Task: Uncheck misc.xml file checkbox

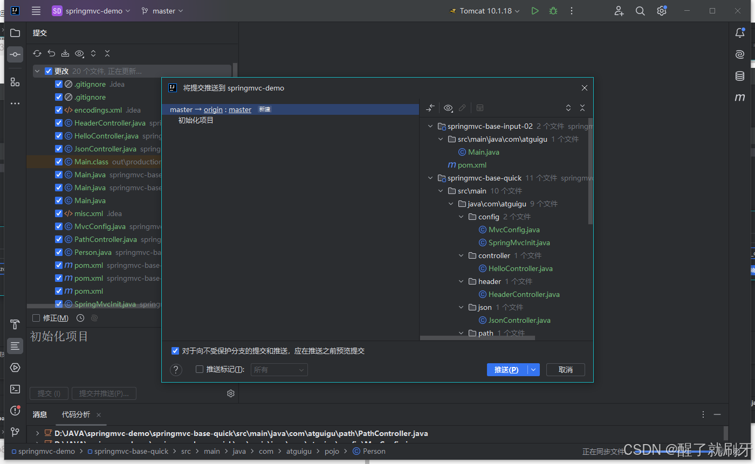Action: pyautogui.click(x=59, y=213)
